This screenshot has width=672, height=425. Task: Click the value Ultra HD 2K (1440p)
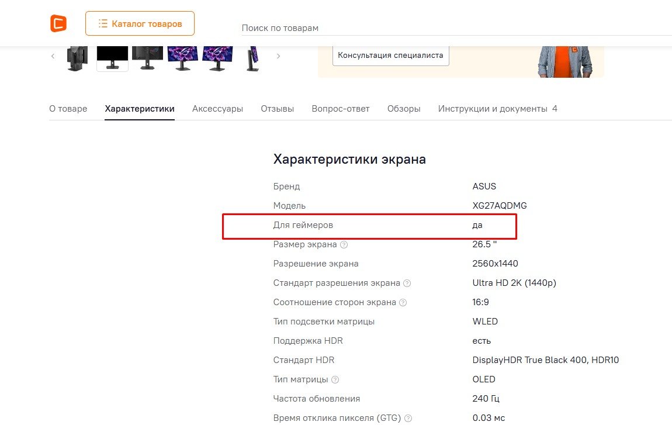[514, 283]
